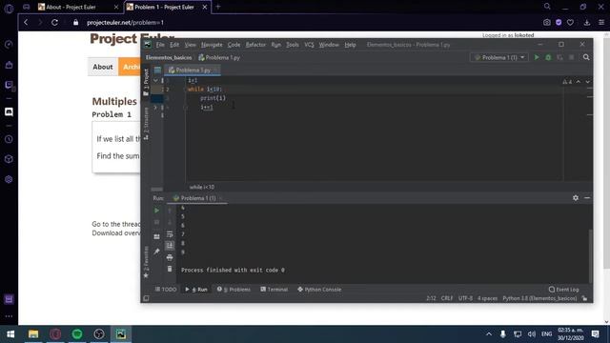Open the File menu in PyCharm

[x=160, y=45]
